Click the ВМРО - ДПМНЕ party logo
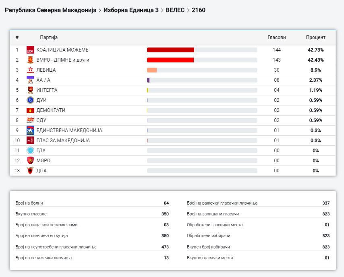This screenshot has height=277, width=344. [30, 60]
